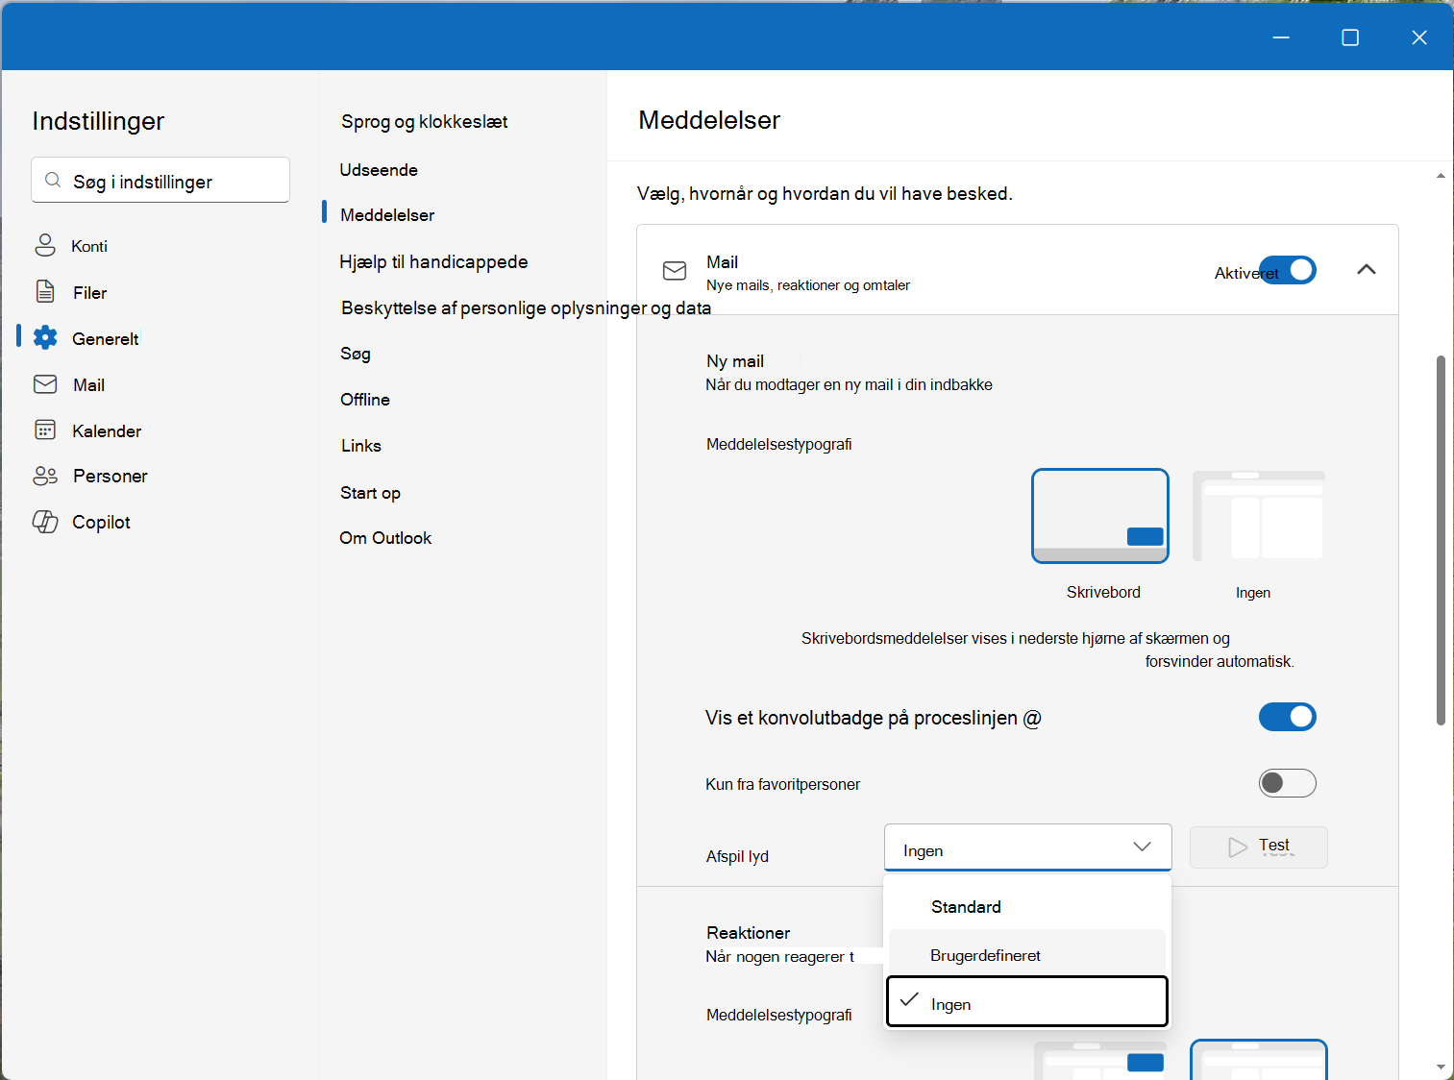The image size is (1454, 1080).
Task: Open Start op settings page
Action: (x=370, y=492)
